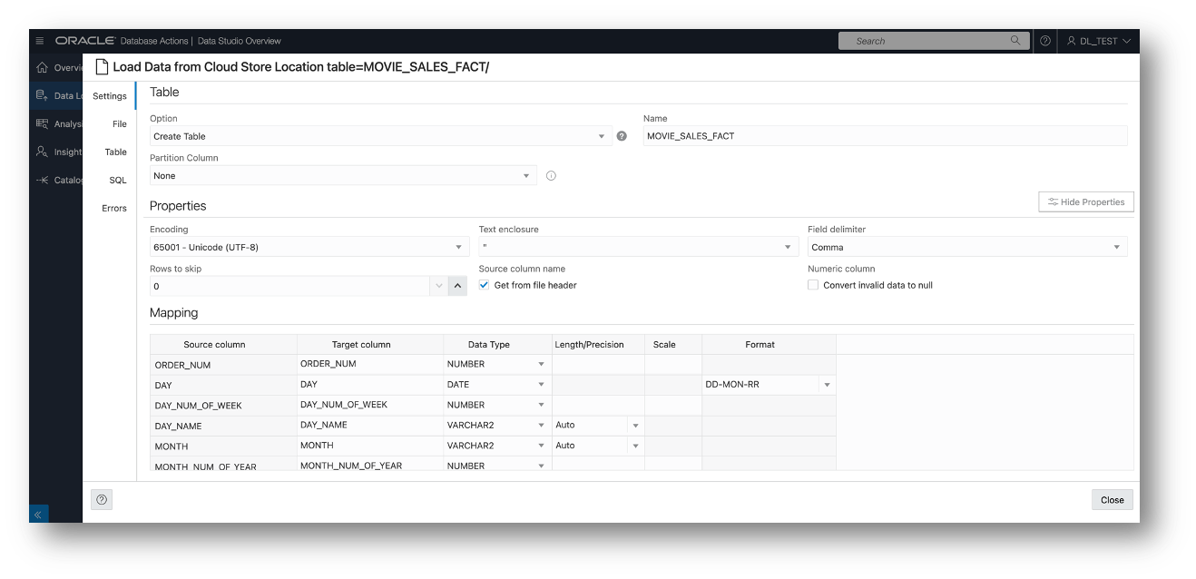Click the Analysis sidebar icon
The width and height of the screenshot is (1196, 579).
point(41,123)
